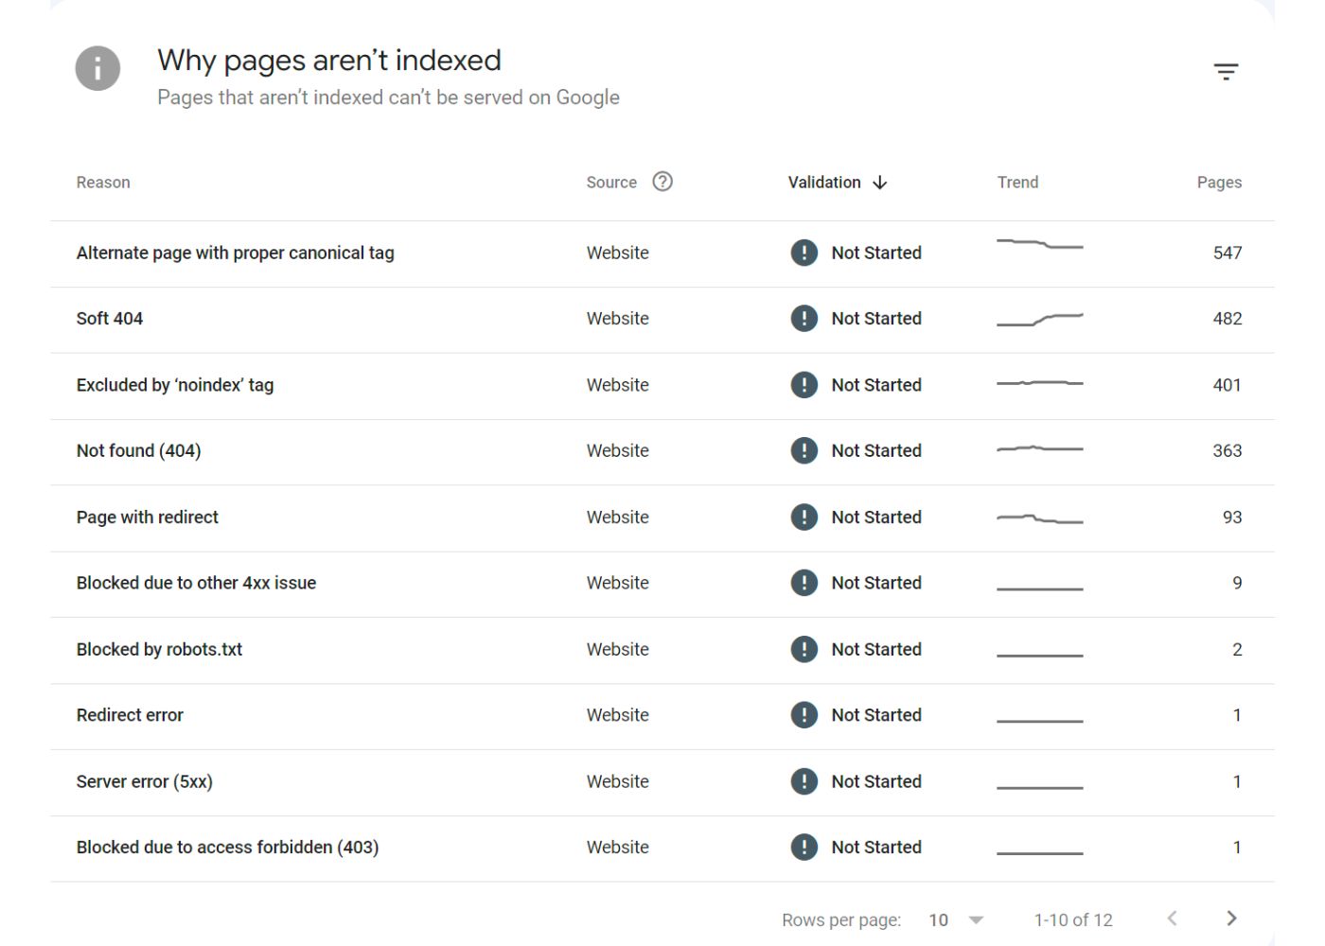The height and width of the screenshot is (946, 1325).
Task: Click Not Started icon in access forbidden (403) row
Action: click(804, 847)
